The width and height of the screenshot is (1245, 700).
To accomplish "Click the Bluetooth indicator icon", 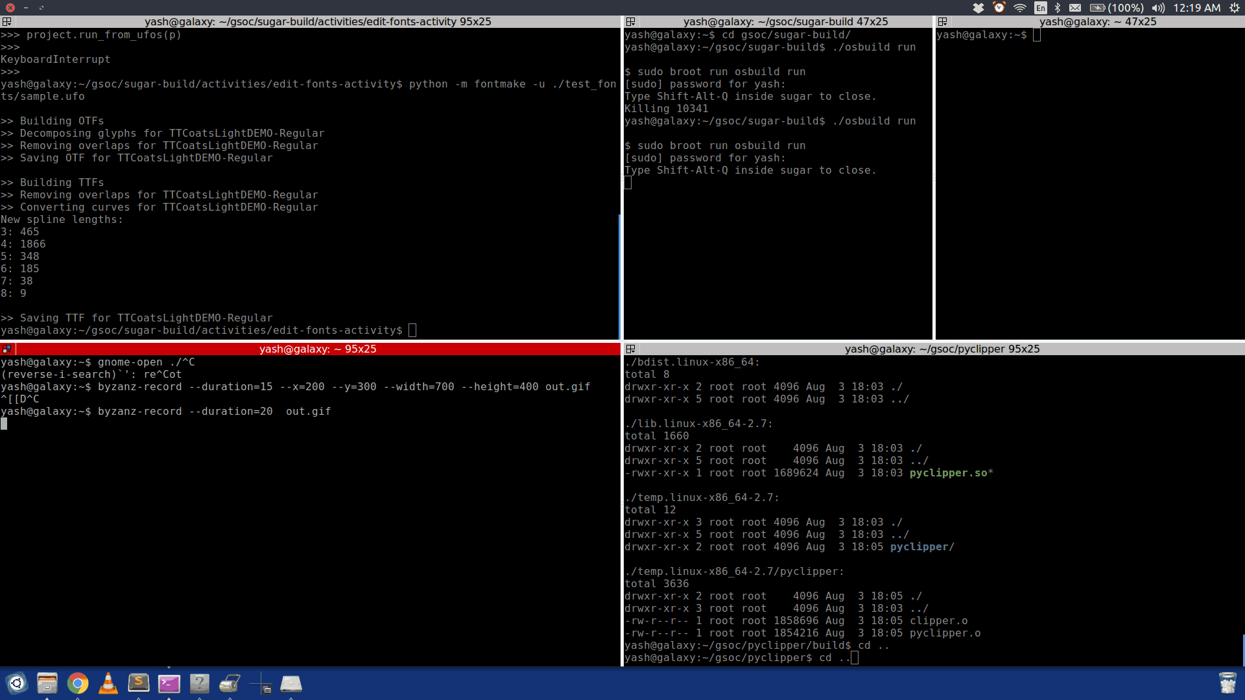I will [x=1058, y=8].
